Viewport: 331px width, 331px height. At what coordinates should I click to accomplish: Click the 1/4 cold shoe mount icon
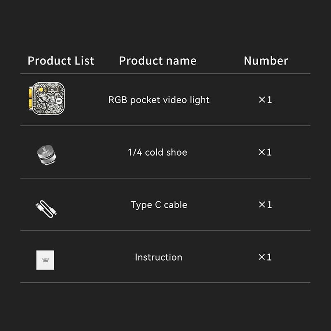pos(46,153)
